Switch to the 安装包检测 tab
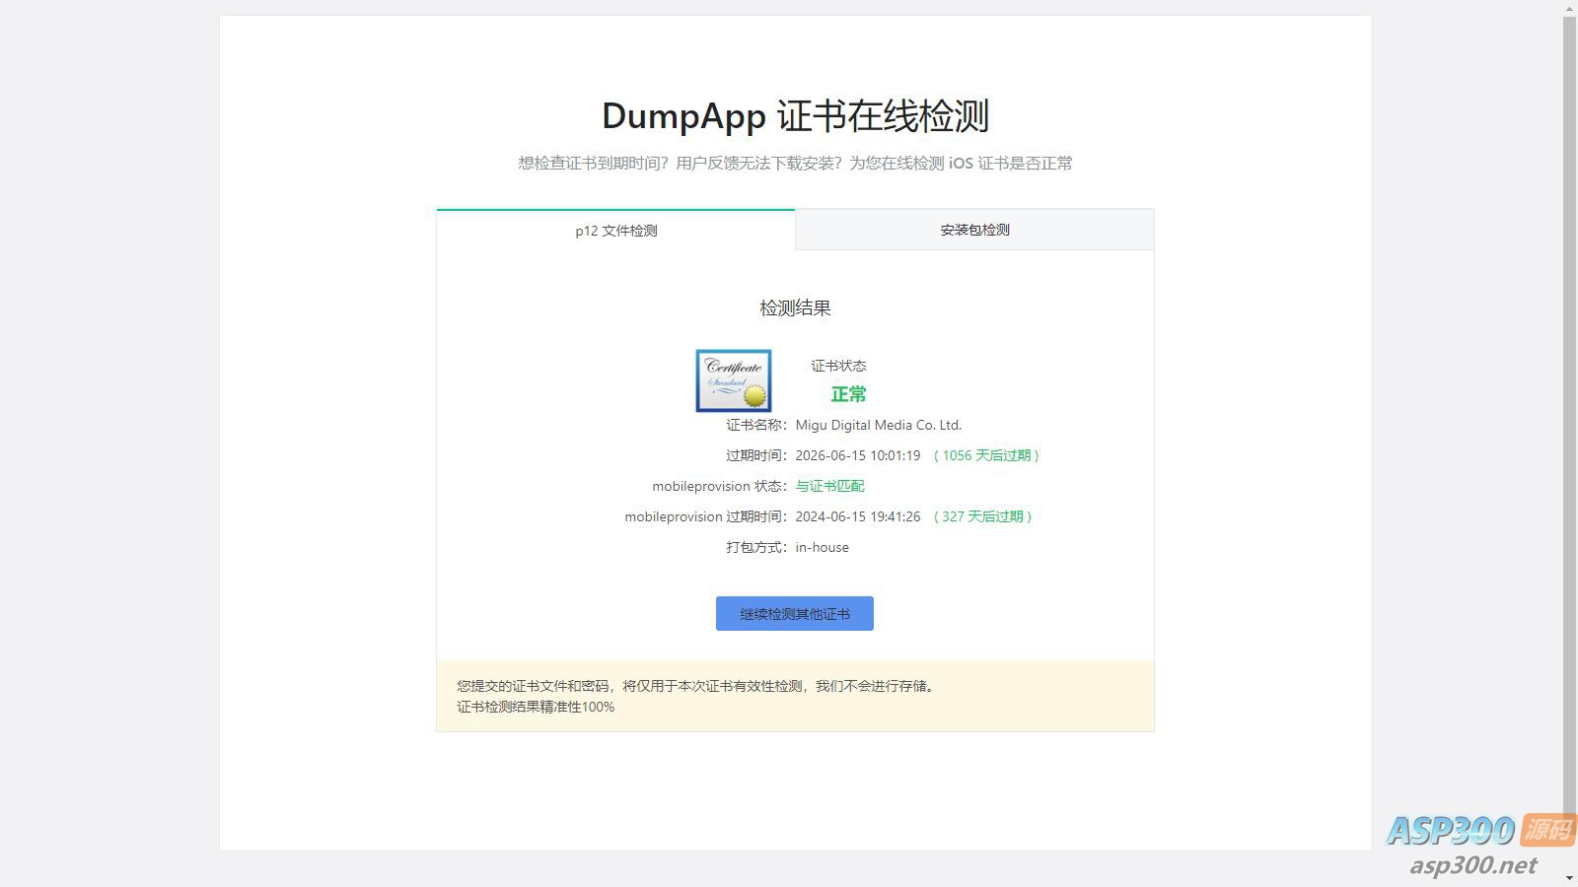1578x887 pixels. coord(973,230)
